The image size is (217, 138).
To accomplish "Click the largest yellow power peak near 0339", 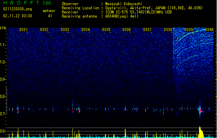I will coord(201,132).
